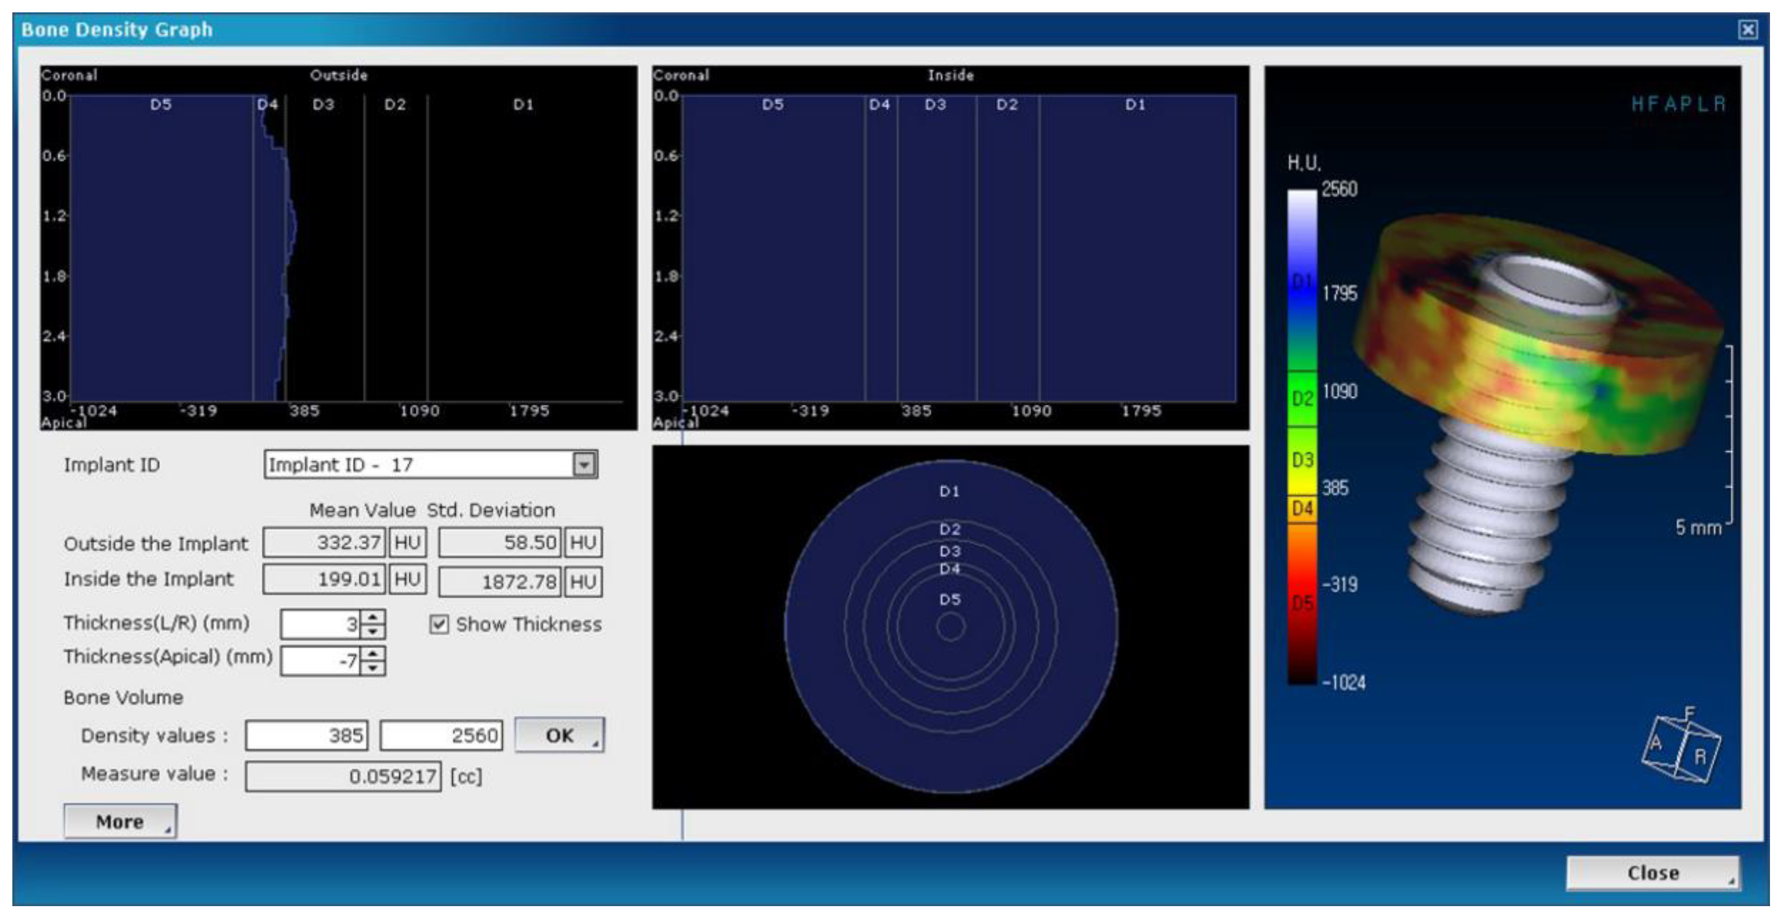1779x918 pixels.
Task: Click the Thickness(L/R) value field
Action: (x=321, y=624)
